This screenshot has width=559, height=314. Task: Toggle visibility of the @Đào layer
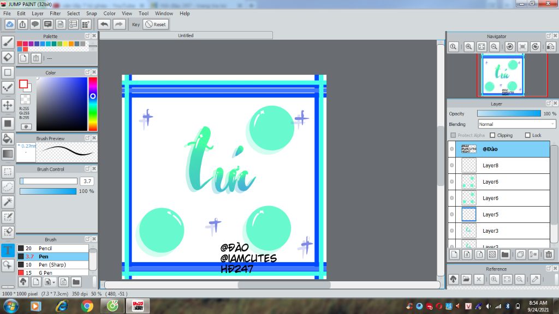[x=451, y=149]
